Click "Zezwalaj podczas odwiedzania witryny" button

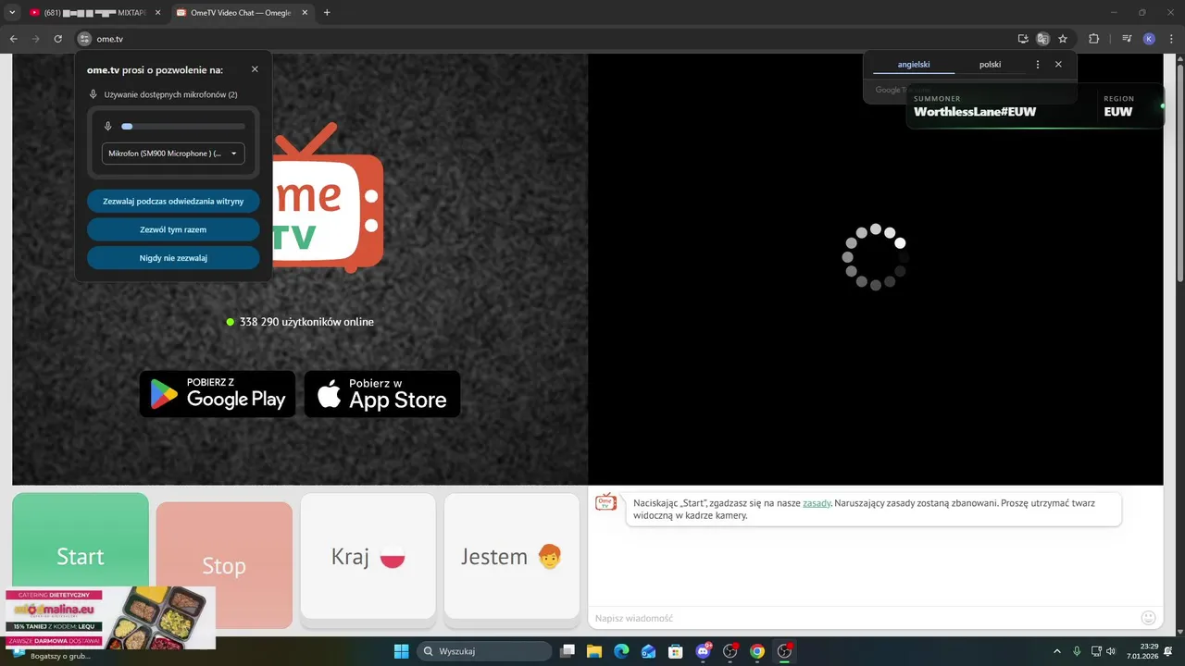pos(173,201)
